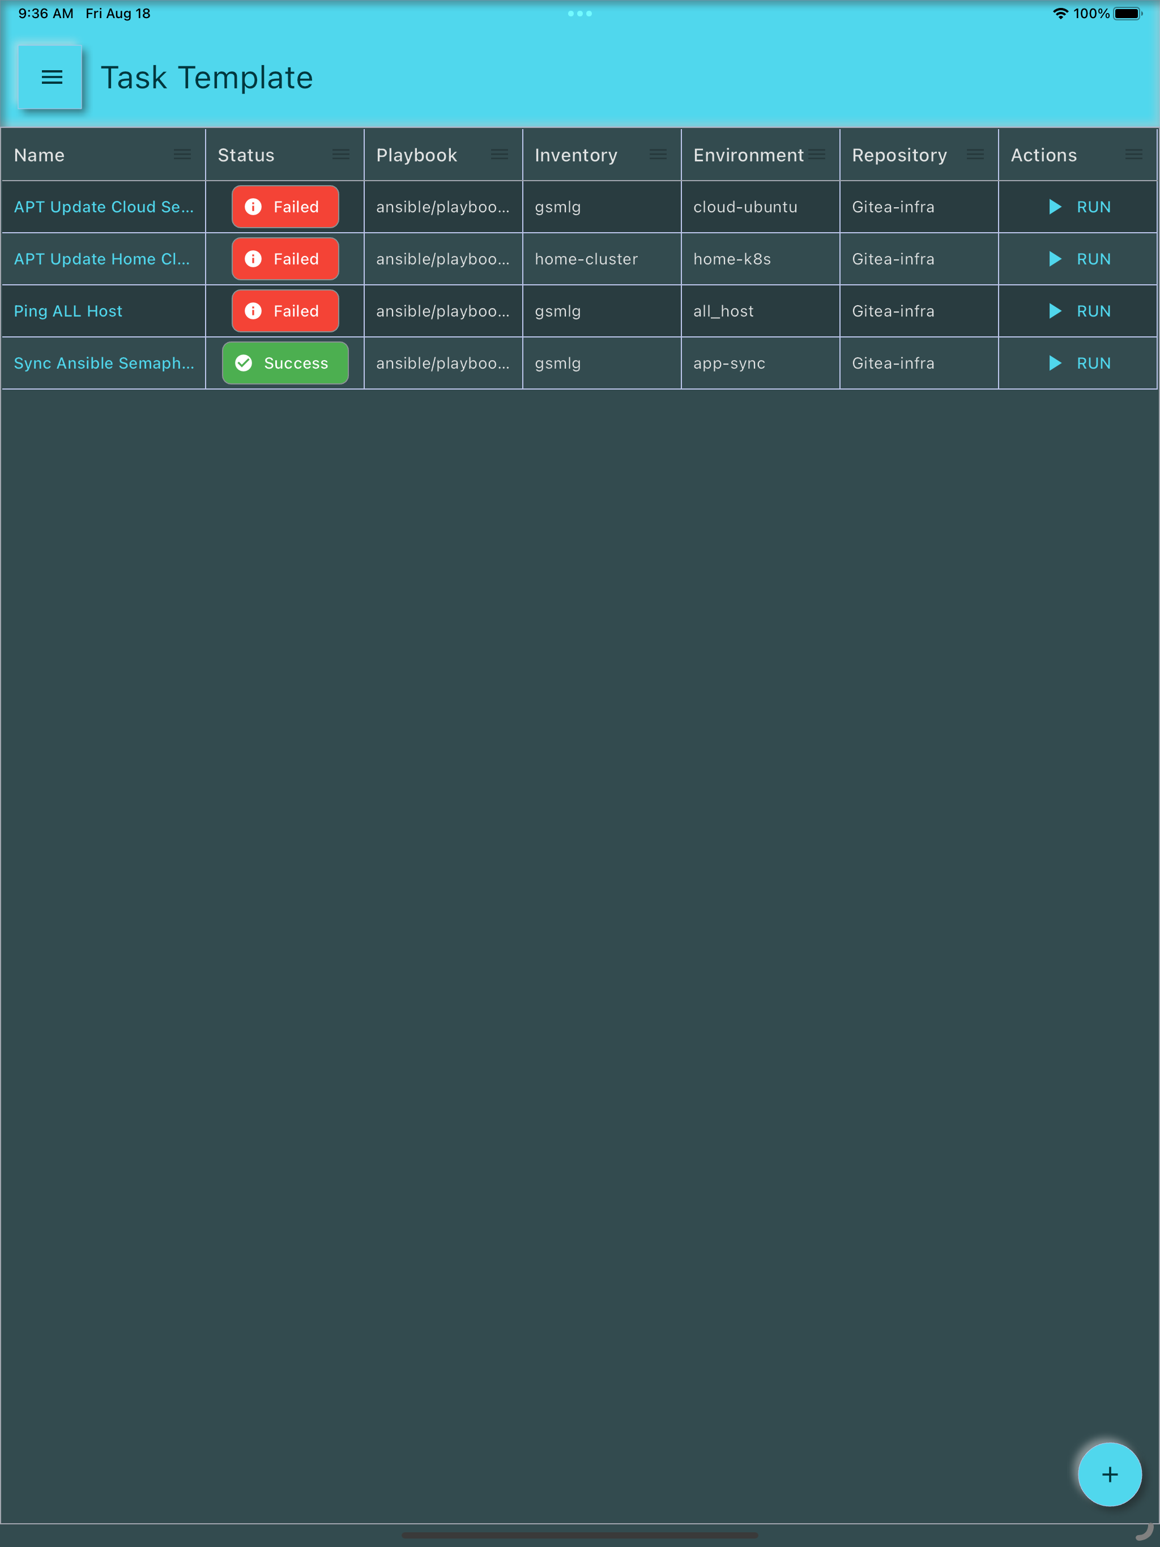Run the Sync Ansible Semaphore template
Image resolution: width=1160 pixels, height=1547 pixels.
coord(1080,363)
